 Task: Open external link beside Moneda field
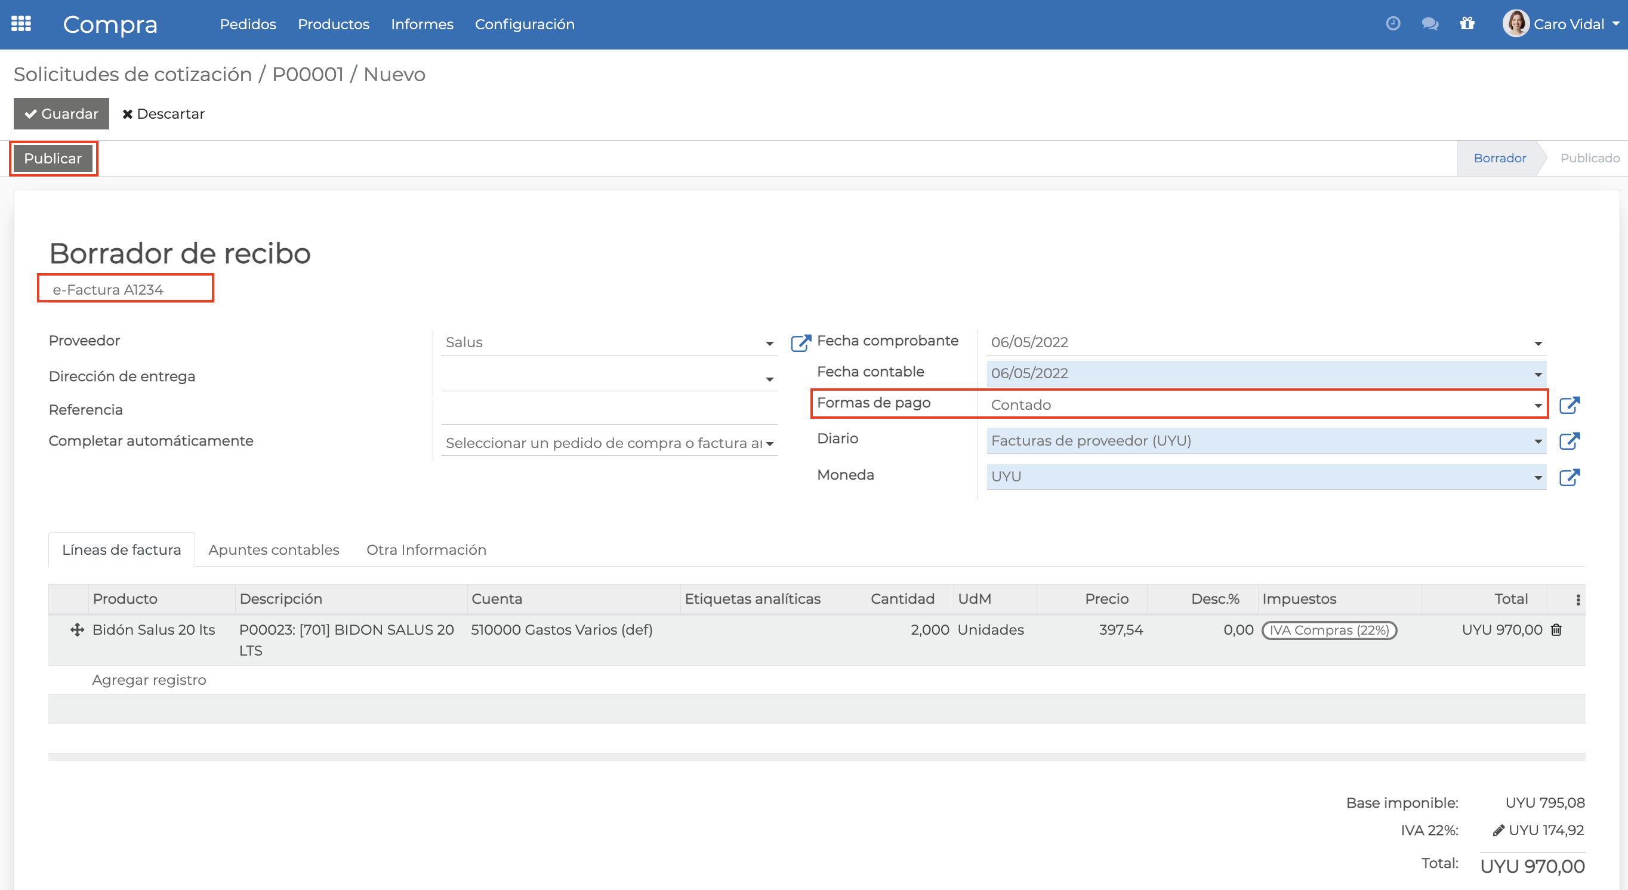[1570, 477]
